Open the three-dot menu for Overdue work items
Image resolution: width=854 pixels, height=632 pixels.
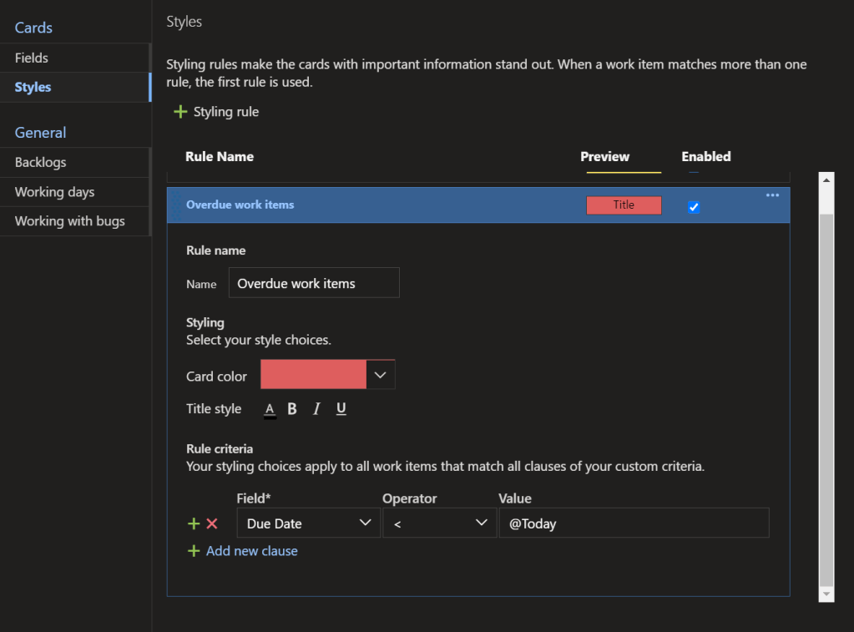772,195
